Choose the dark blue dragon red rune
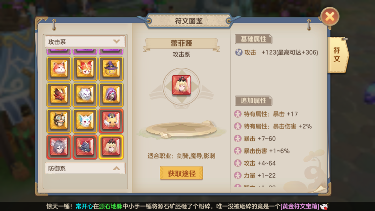 (85, 147)
